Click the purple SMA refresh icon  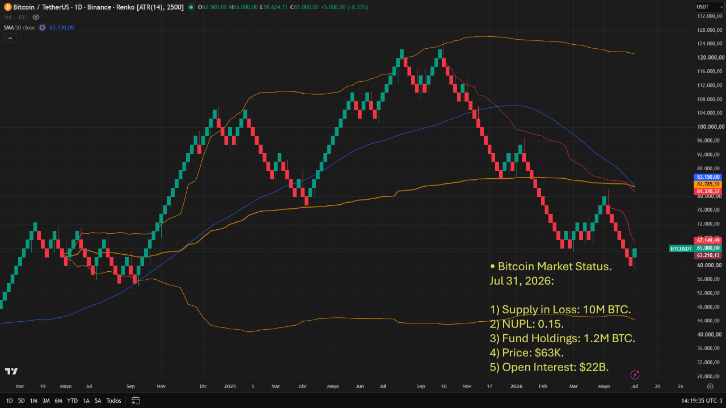coord(42,27)
